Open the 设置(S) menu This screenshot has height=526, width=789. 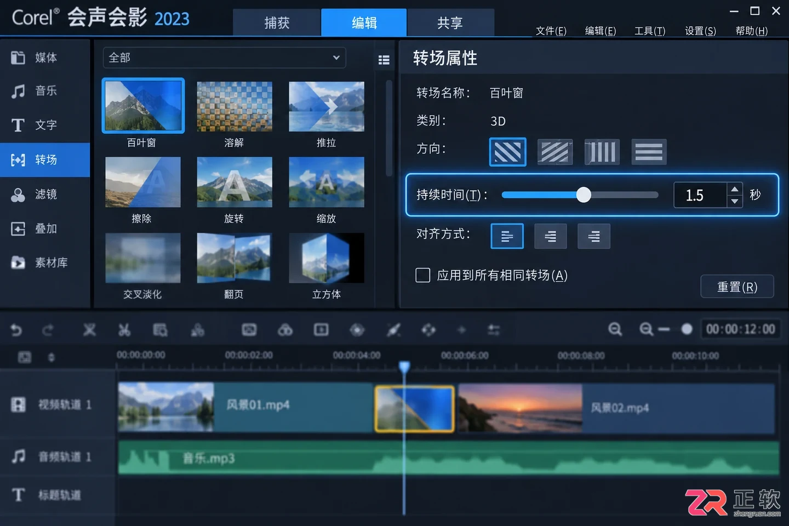coord(700,31)
